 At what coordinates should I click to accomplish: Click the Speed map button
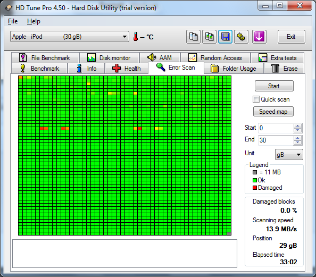coord(273,112)
